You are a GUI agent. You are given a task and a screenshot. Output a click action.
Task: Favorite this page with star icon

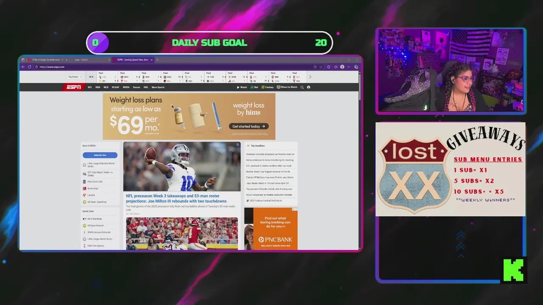click(321, 67)
